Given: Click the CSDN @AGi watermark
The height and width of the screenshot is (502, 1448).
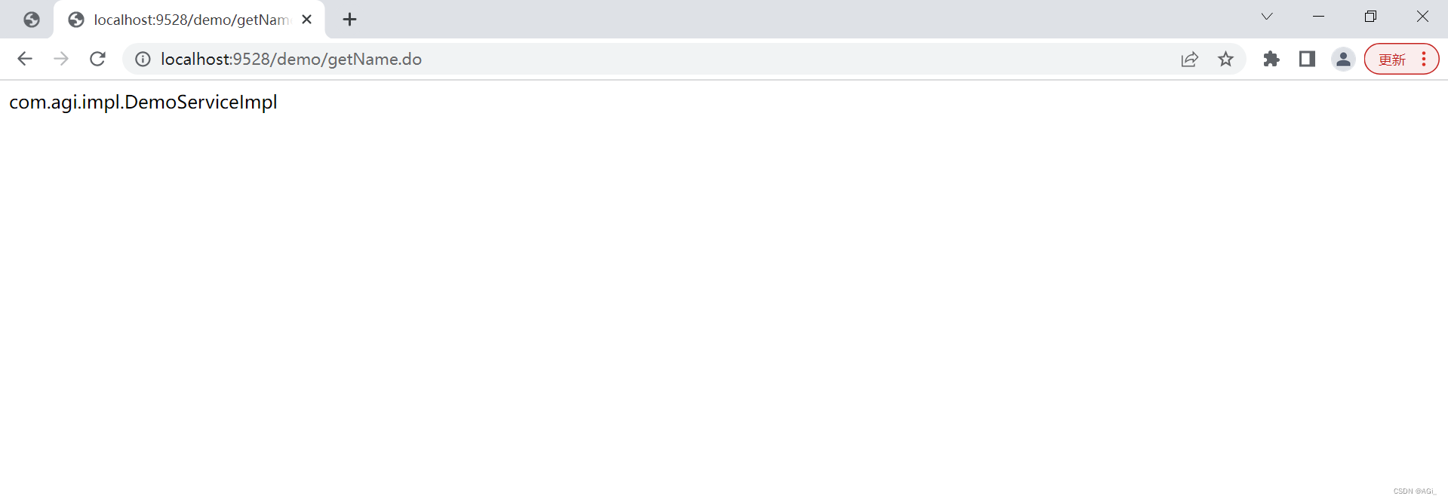Looking at the screenshot, I should (x=1414, y=491).
